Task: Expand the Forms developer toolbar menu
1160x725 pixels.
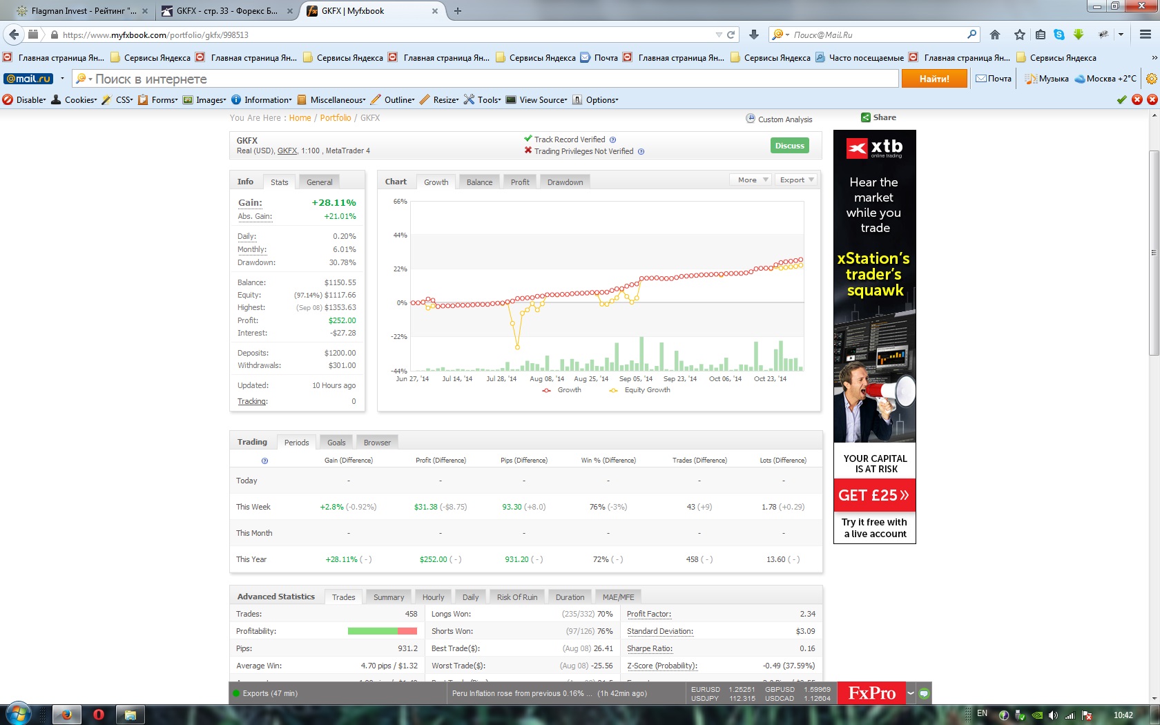Action: 158,100
